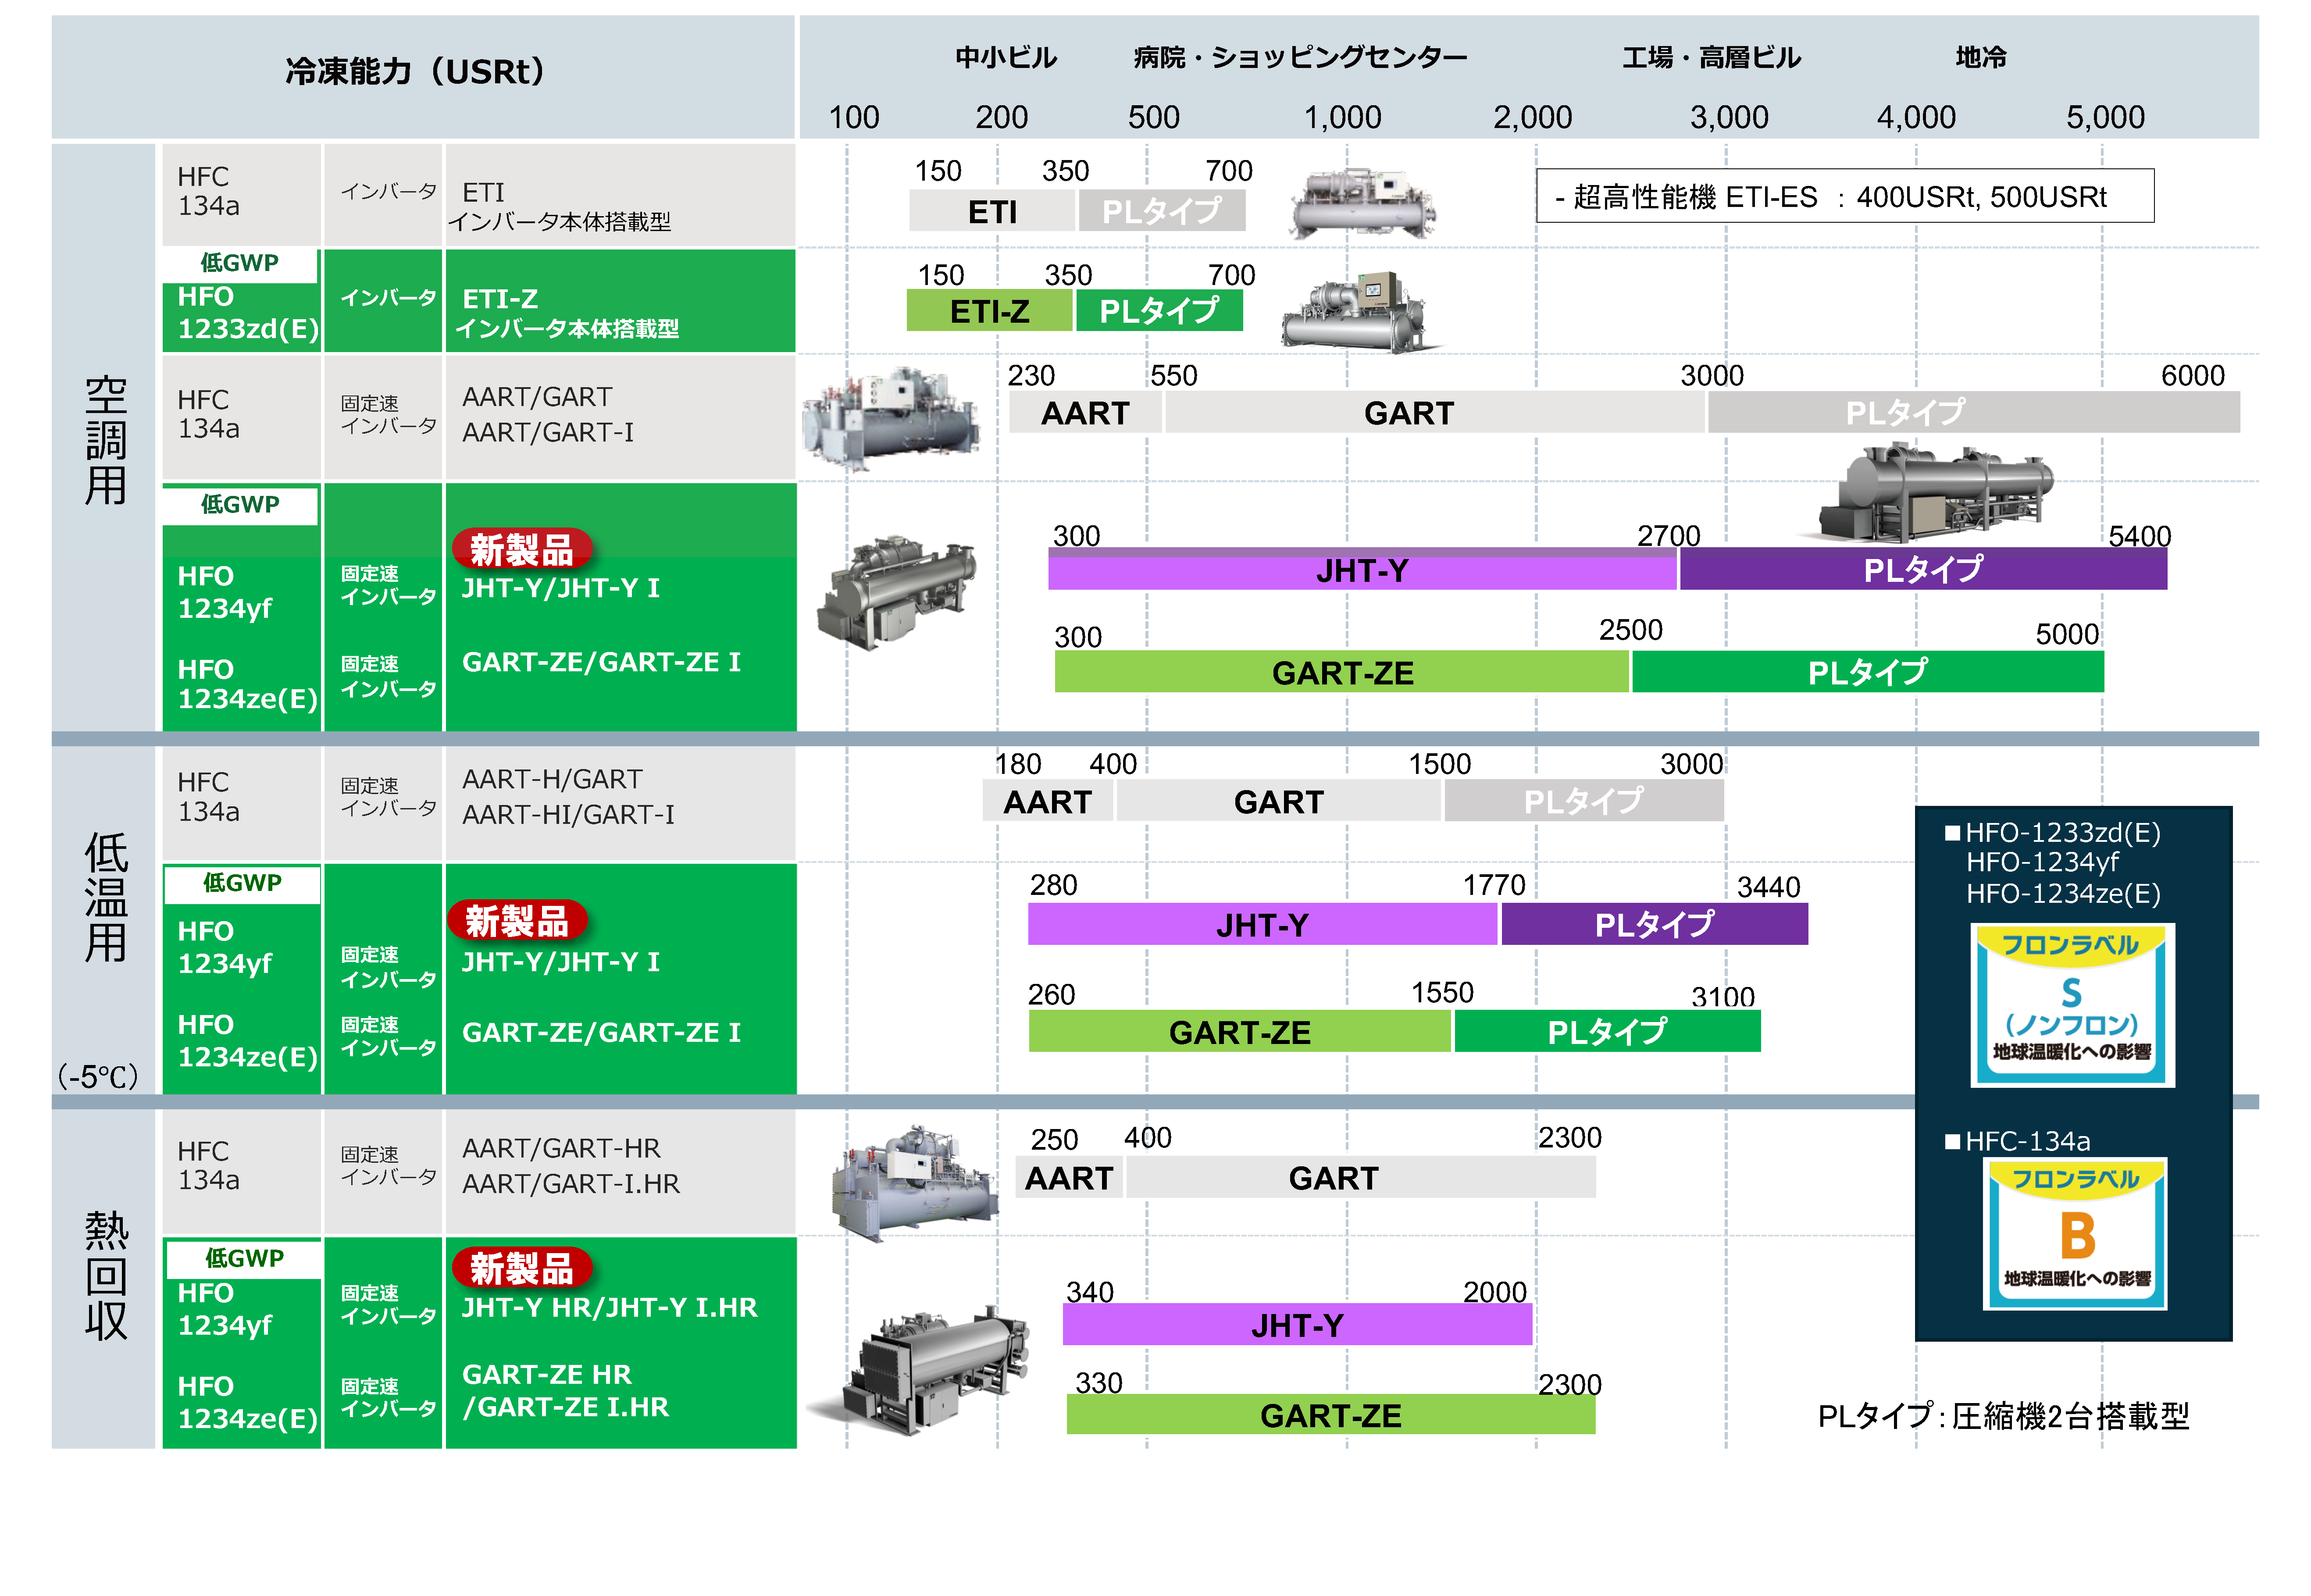Click the AART/GART-HR heat recovery chiller image
Viewport: 2311px width, 1596px height.
[915, 1184]
